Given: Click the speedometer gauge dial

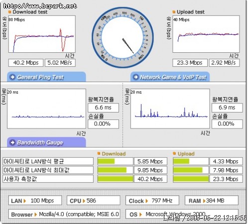Looking at the screenshot, I should pyautogui.click(x=123, y=37).
